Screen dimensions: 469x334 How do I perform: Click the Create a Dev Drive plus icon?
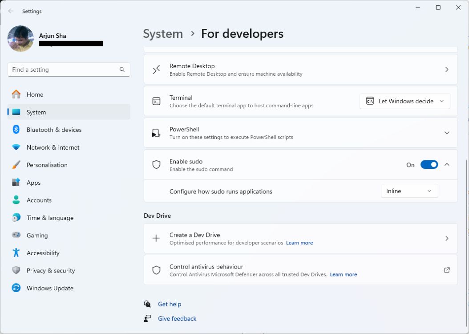tap(156, 238)
